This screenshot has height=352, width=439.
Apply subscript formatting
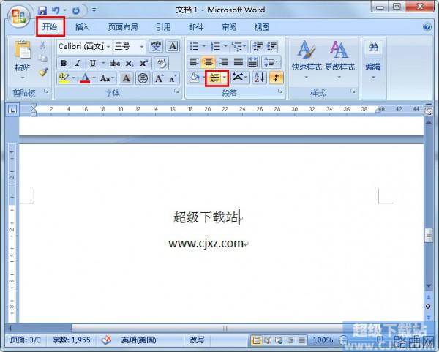(x=130, y=64)
